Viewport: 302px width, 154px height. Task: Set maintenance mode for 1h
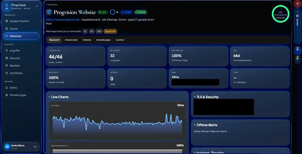(x=85, y=31)
